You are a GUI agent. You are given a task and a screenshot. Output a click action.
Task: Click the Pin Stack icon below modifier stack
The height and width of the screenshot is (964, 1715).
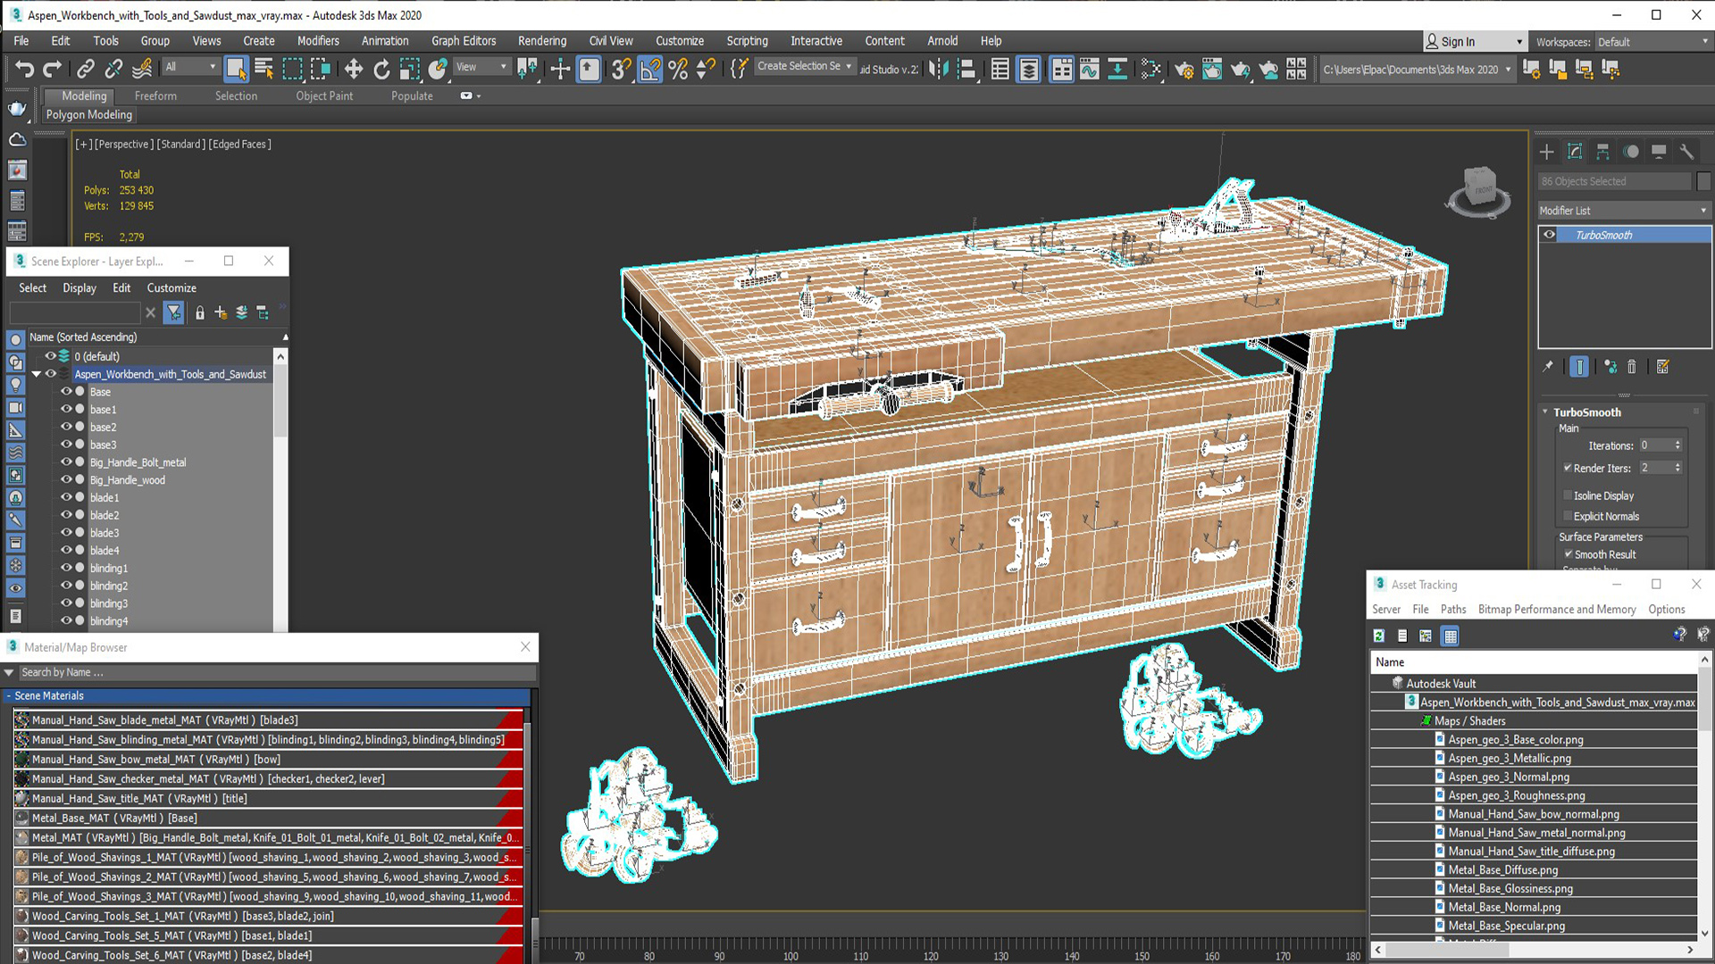[x=1548, y=367]
